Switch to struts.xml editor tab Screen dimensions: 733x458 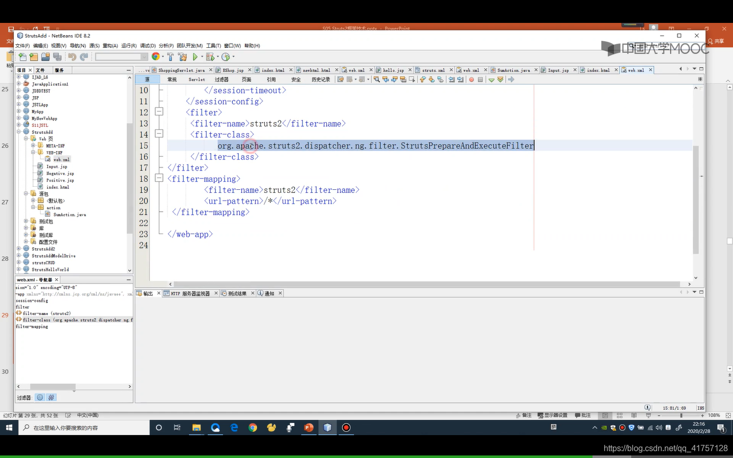pos(433,70)
